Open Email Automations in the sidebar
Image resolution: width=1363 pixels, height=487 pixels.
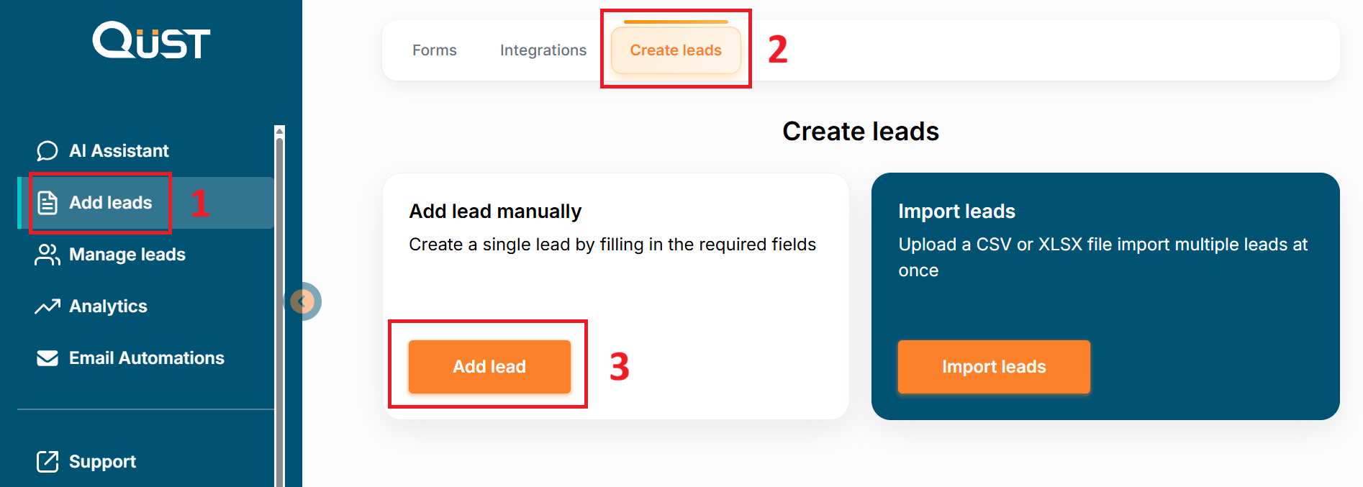coord(147,358)
